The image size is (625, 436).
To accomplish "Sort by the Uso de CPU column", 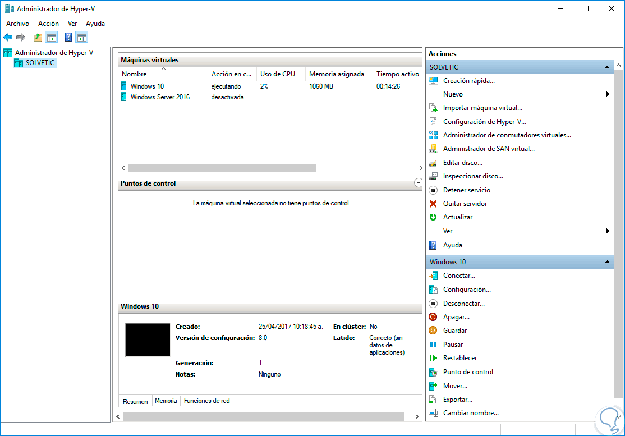I will (282, 74).
